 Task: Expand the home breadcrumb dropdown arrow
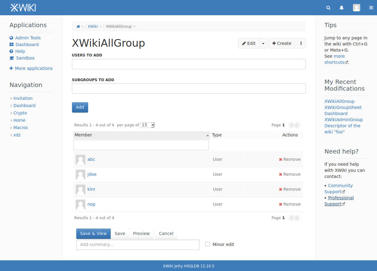click(x=82, y=27)
